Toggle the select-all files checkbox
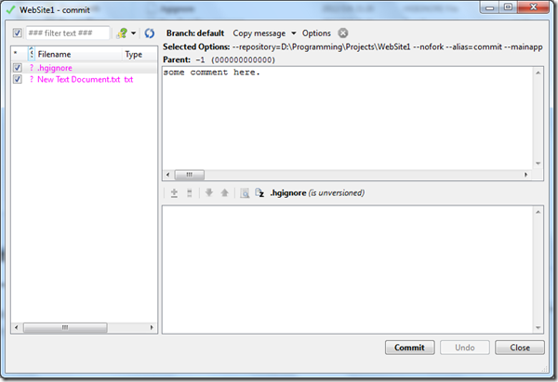 coord(17,33)
